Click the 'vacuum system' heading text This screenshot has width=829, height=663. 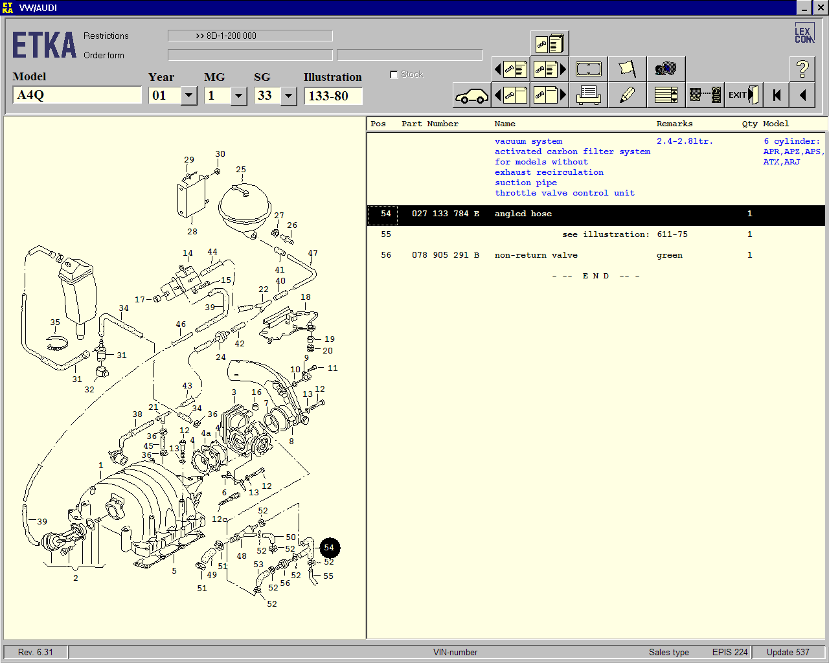tap(528, 141)
